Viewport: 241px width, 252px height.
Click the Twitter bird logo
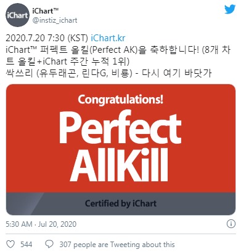pyautogui.click(x=230, y=9)
